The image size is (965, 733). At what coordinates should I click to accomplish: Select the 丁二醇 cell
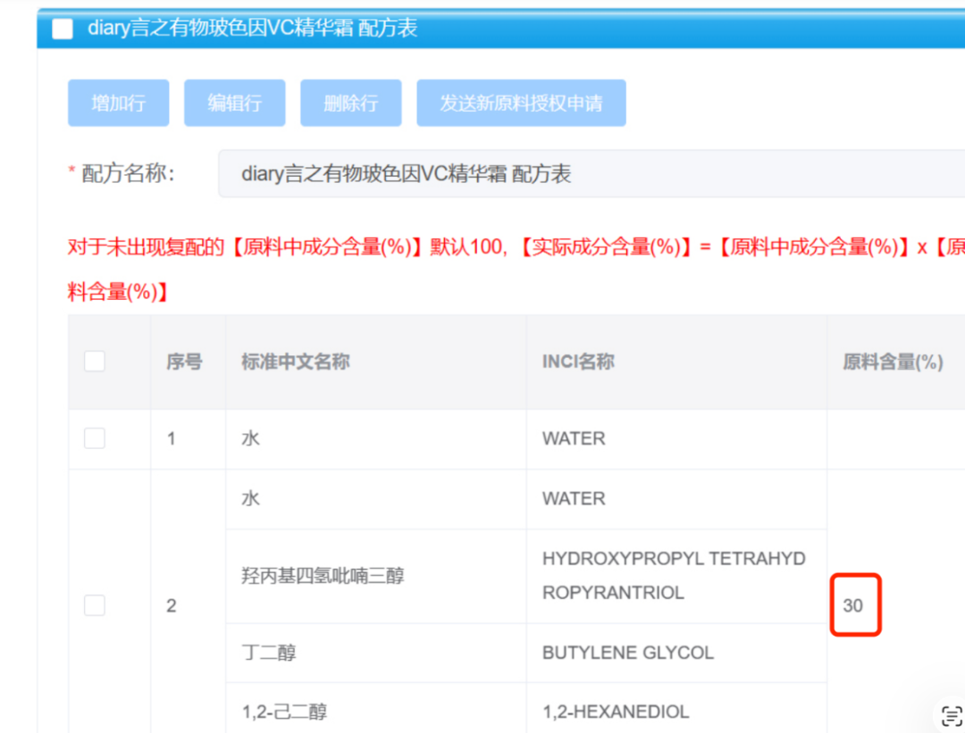pos(376,653)
